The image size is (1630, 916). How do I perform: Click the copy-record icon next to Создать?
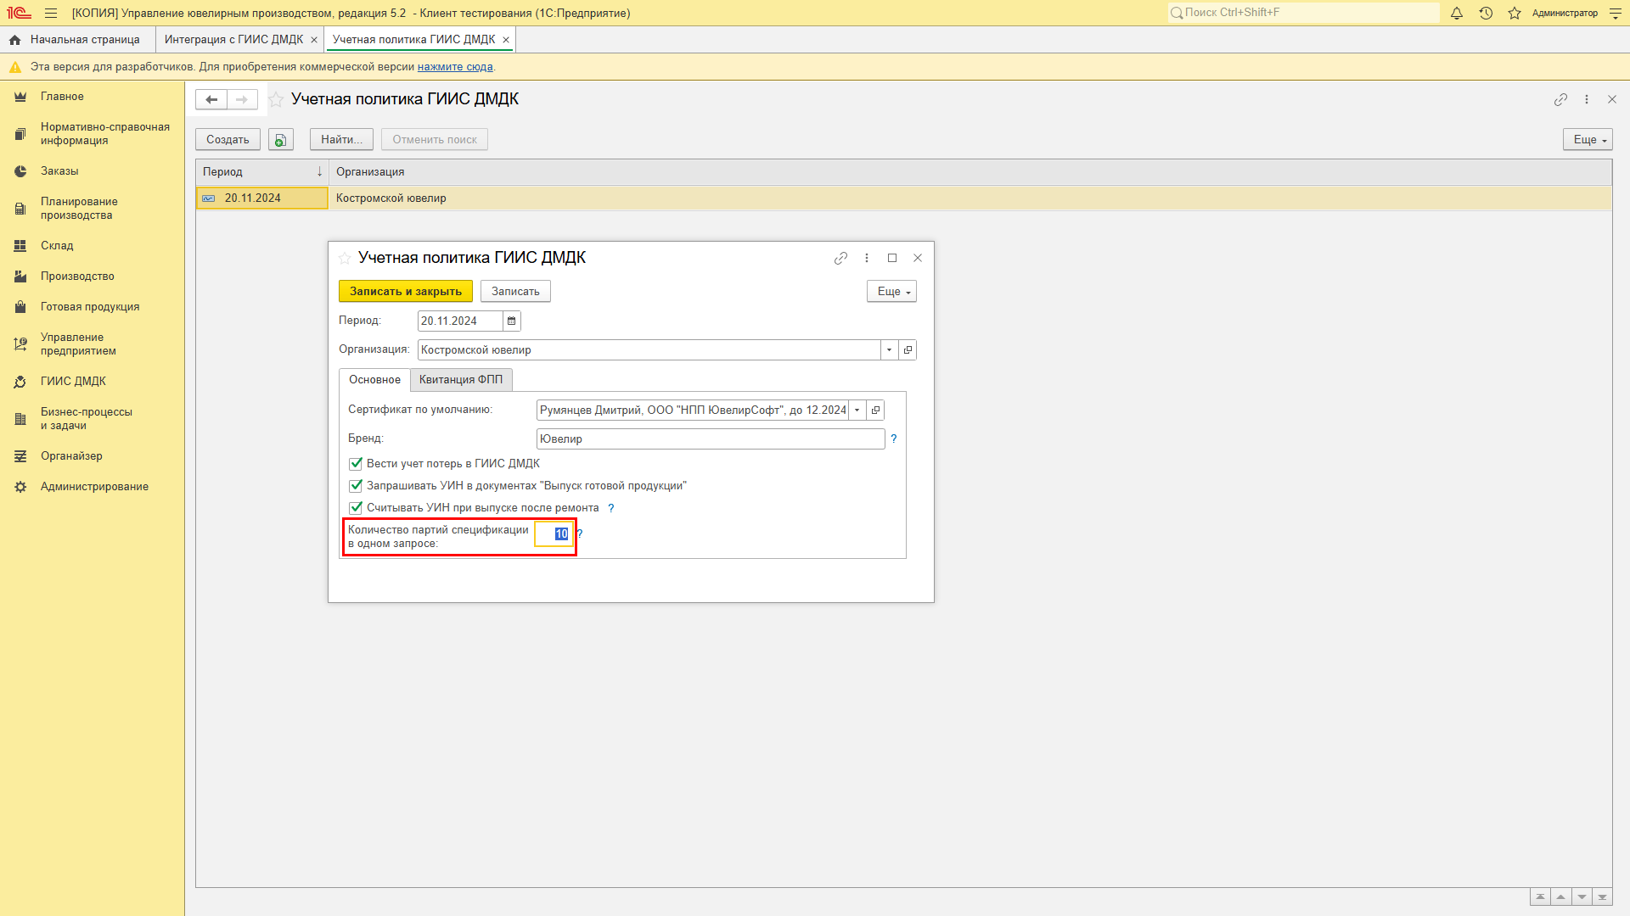(x=281, y=140)
